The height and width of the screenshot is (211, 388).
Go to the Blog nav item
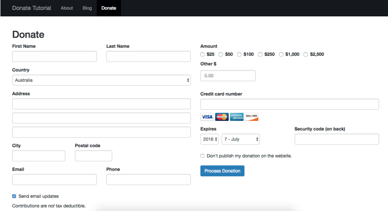(87, 8)
